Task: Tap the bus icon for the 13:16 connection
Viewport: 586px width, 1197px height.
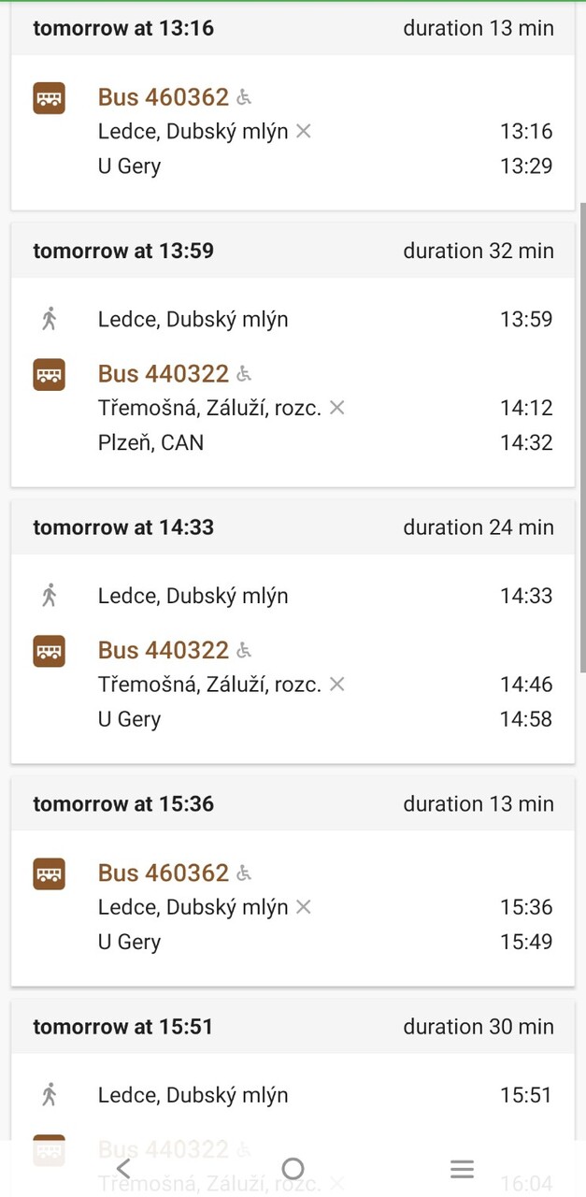Action: point(50,97)
